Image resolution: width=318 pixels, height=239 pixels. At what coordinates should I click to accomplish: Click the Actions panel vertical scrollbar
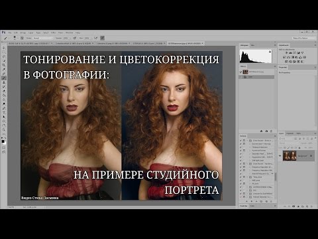[x=275, y=177]
